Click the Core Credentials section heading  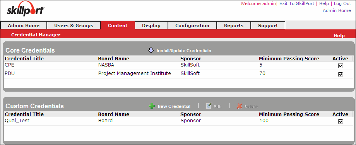click(30, 50)
